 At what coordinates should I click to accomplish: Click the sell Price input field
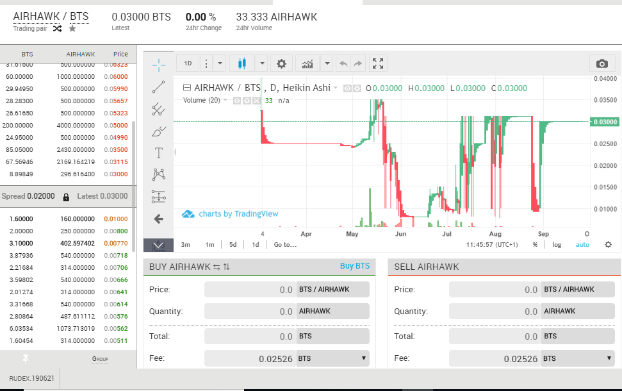click(495, 289)
